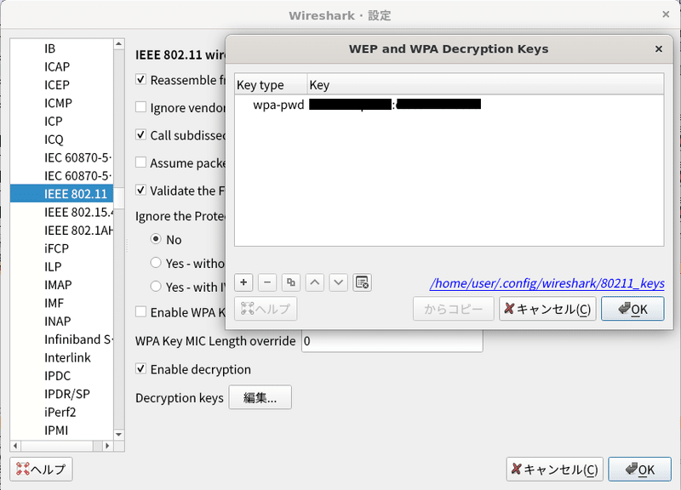Cancel the Decryption Keys dialog
The height and width of the screenshot is (490, 681).
tap(547, 309)
